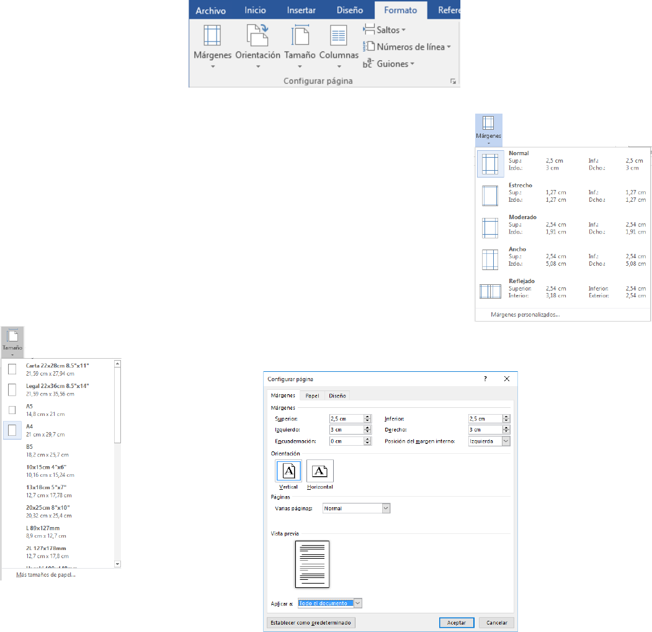The image size is (652, 632).
Task: Switch to the Papel tab in dialog
Action: (312, 395)
